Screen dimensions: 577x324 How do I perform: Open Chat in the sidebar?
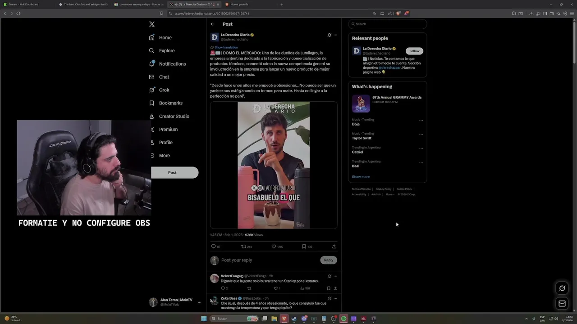(x=159, y=77)
